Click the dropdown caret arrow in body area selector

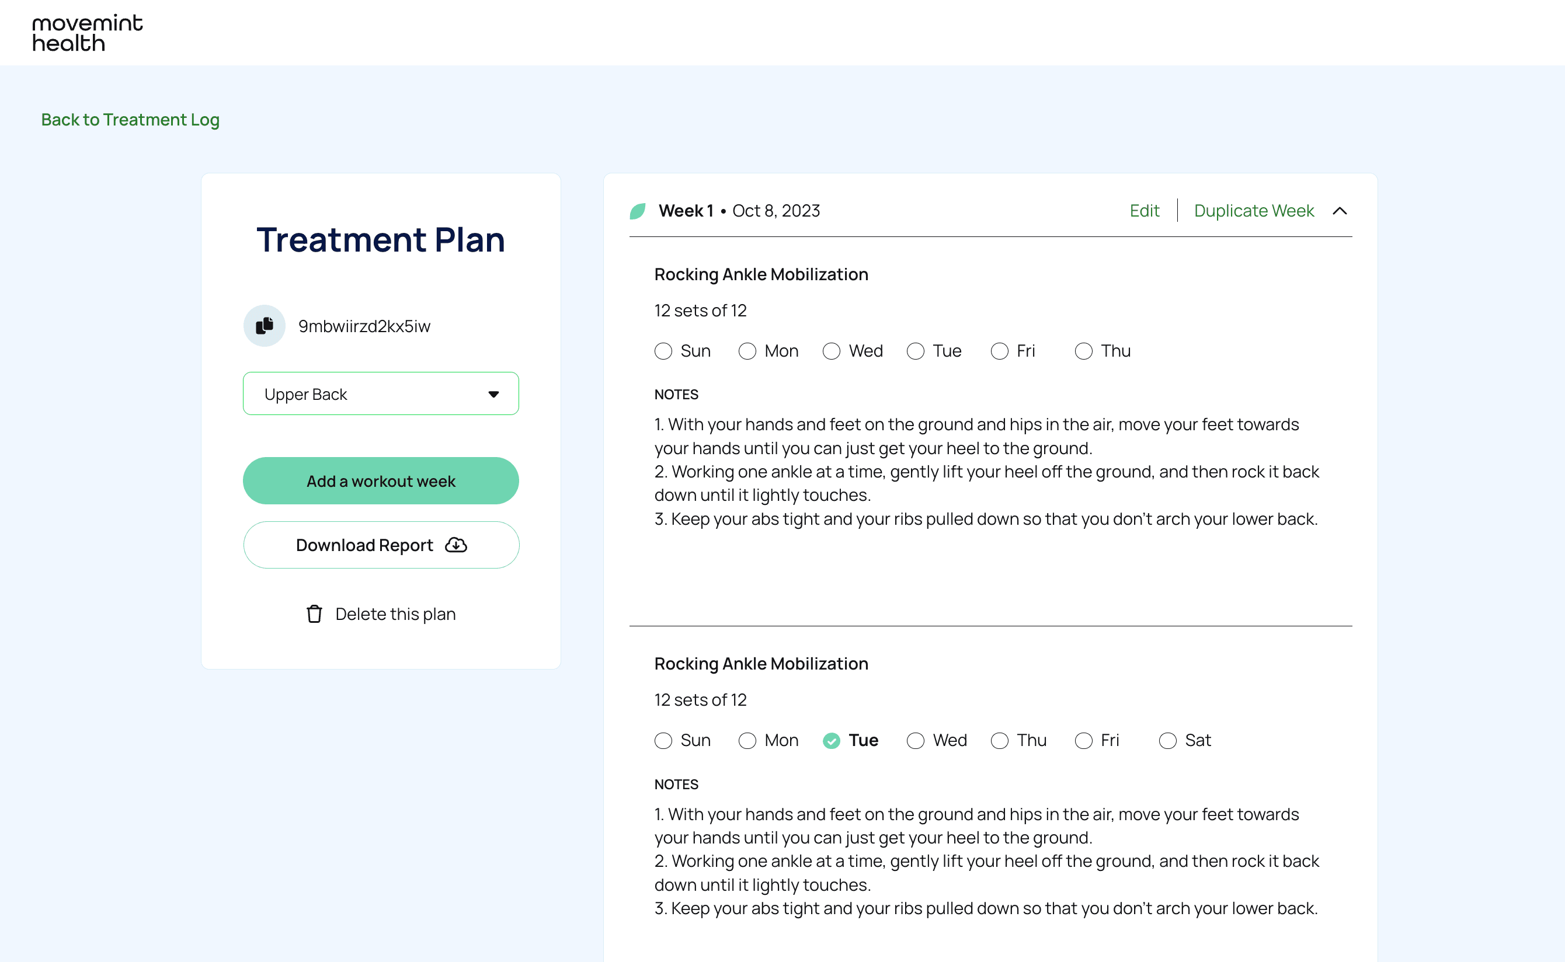(493, 395)
